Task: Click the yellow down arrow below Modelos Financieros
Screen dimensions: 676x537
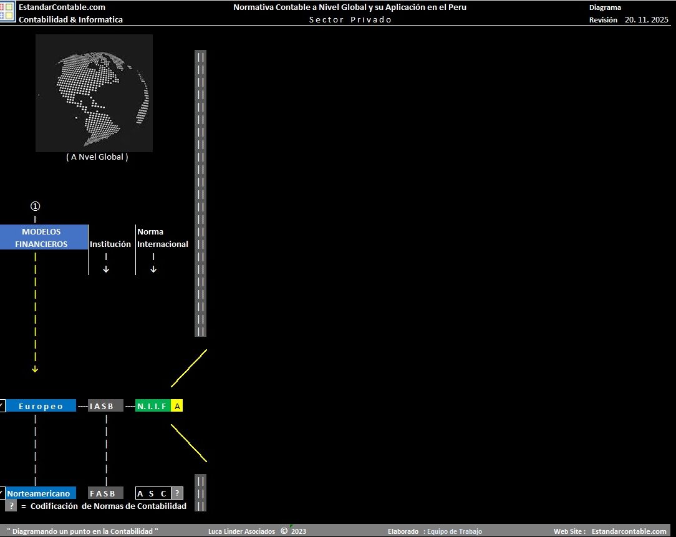Action: pos(35,369)
